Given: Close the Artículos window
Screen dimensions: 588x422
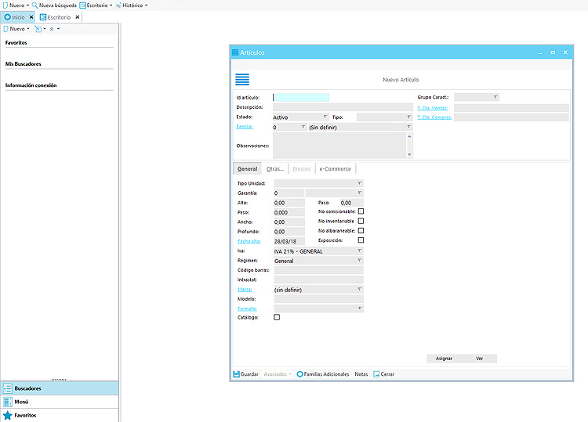Looking at the screenshot, I should [565, 52].
